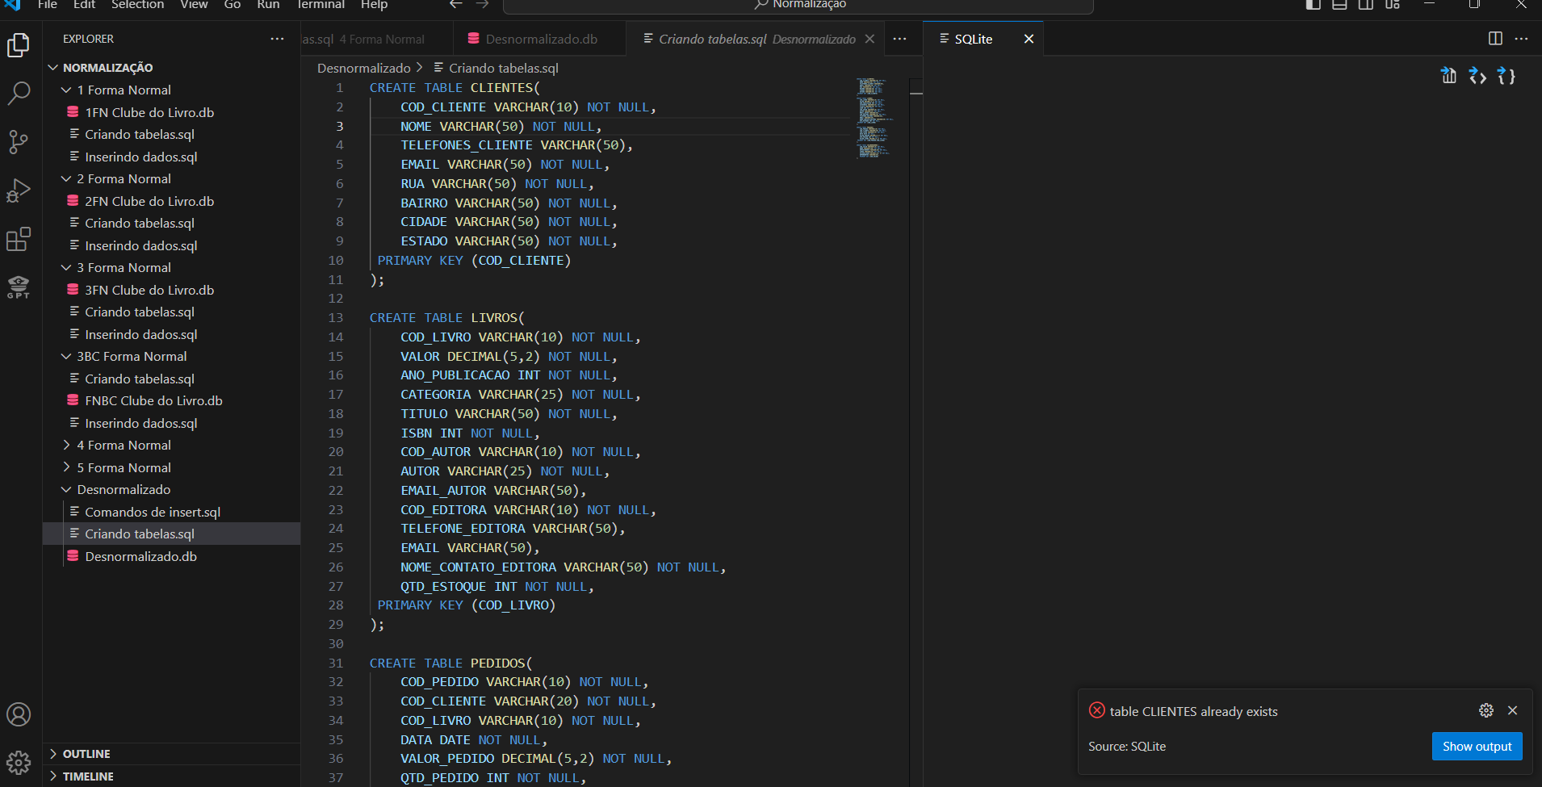Open the Selection menu
The height and width of the screenshot is (787, 1542).
point(137,4)
